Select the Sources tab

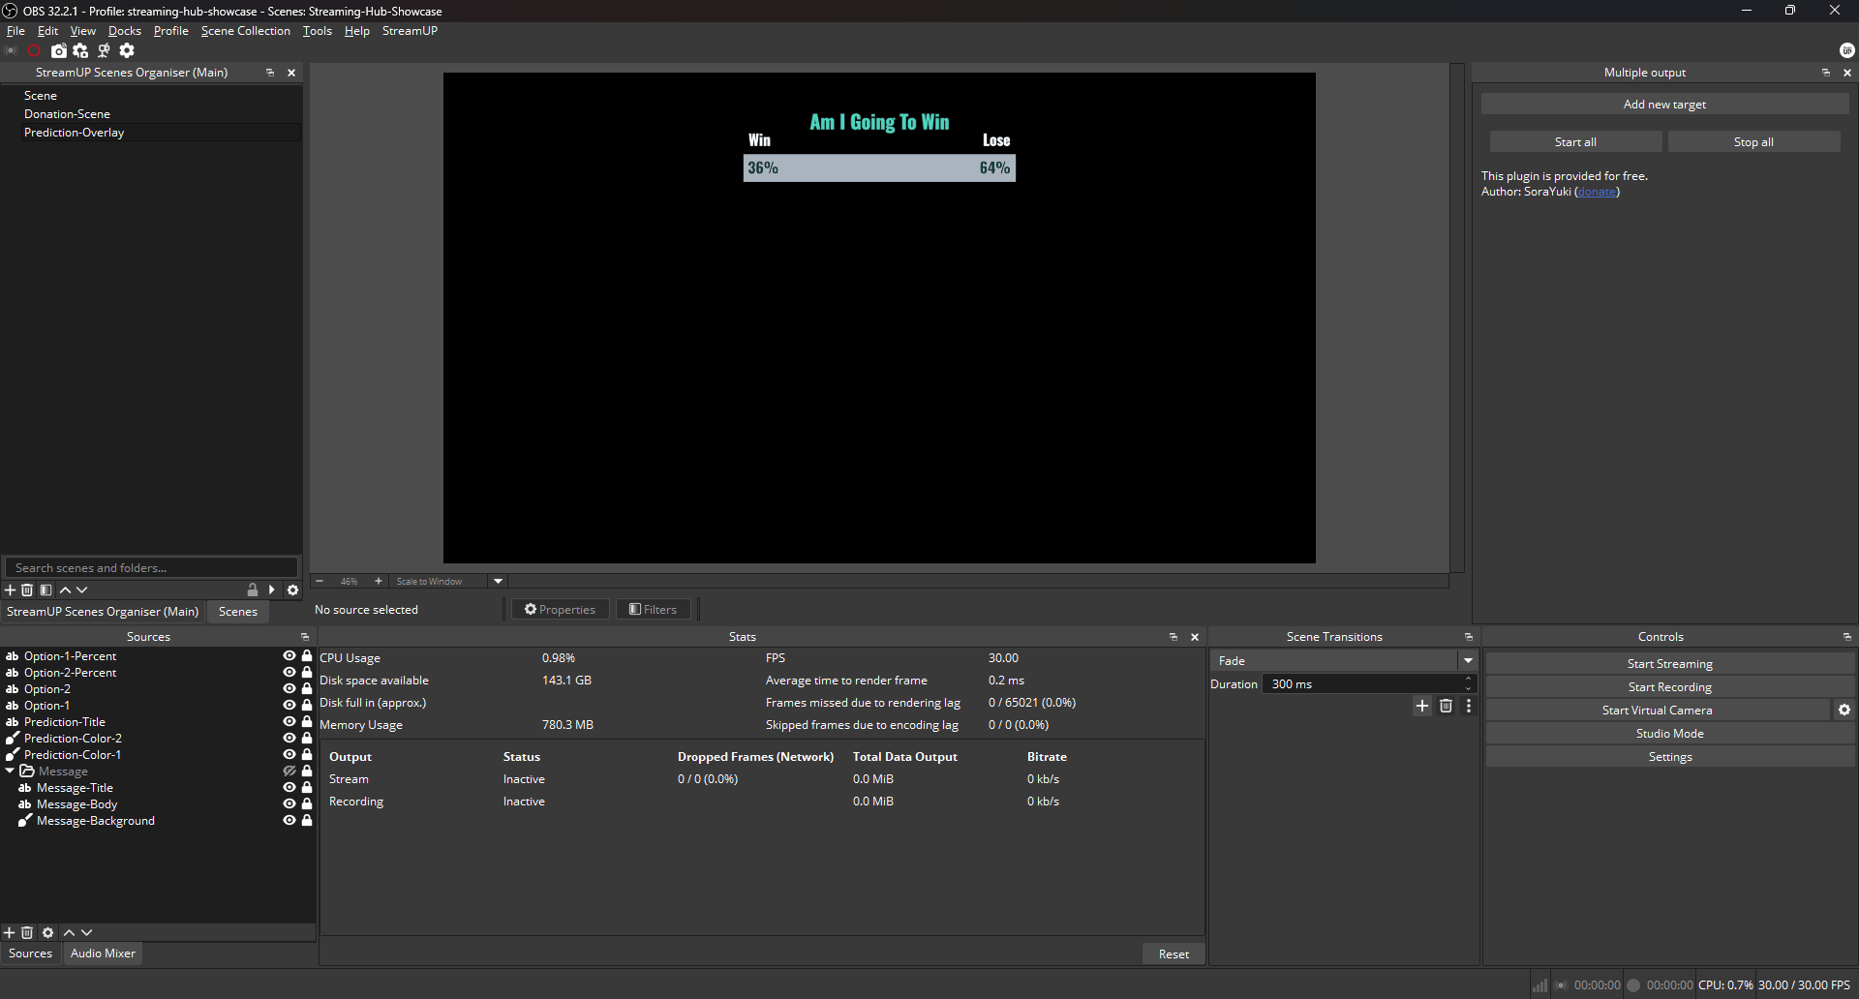click(x=30, y=954)
